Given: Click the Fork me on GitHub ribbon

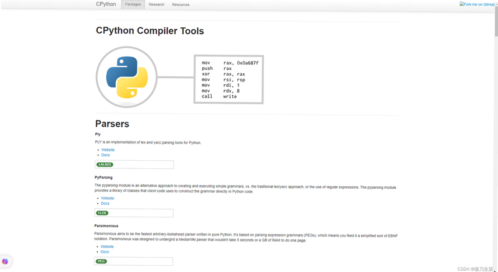Looking at the screenshot, I should (477, 4).
